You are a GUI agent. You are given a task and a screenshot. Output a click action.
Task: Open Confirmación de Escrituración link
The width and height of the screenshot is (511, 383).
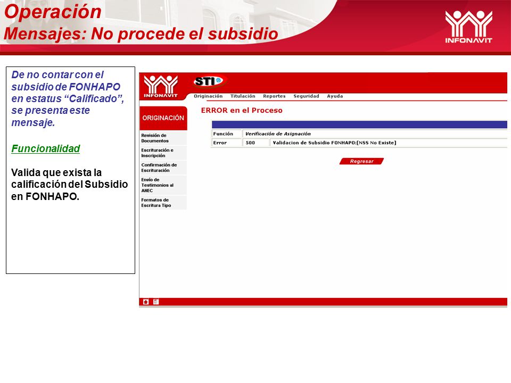pos(163,168)
